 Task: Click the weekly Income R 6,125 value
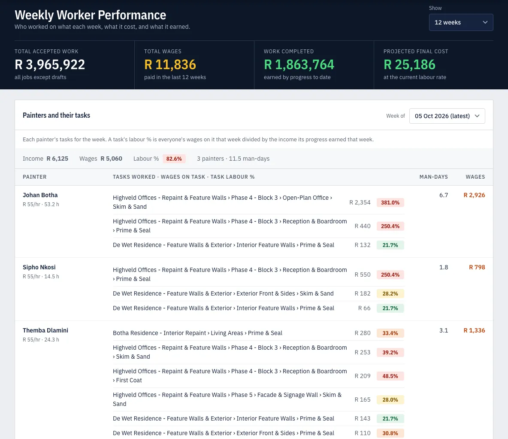[57, 159]
